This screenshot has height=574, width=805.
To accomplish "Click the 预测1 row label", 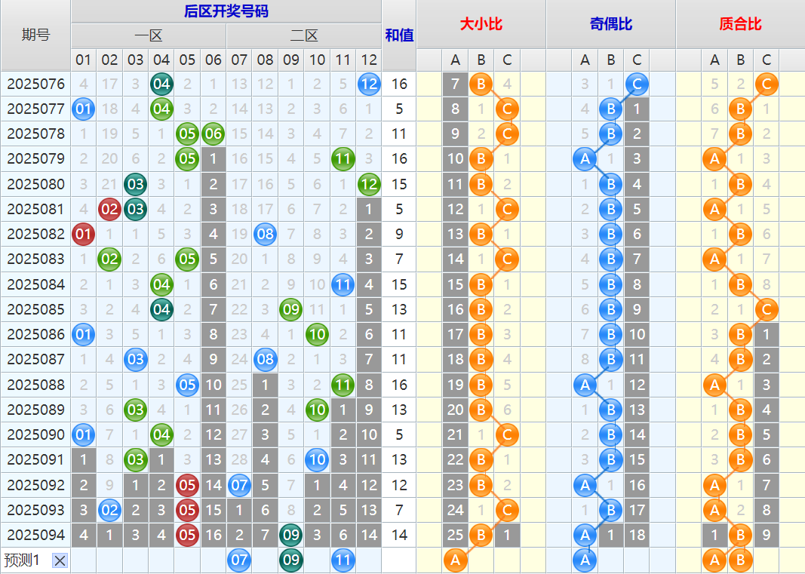I will tap(22, 560).
